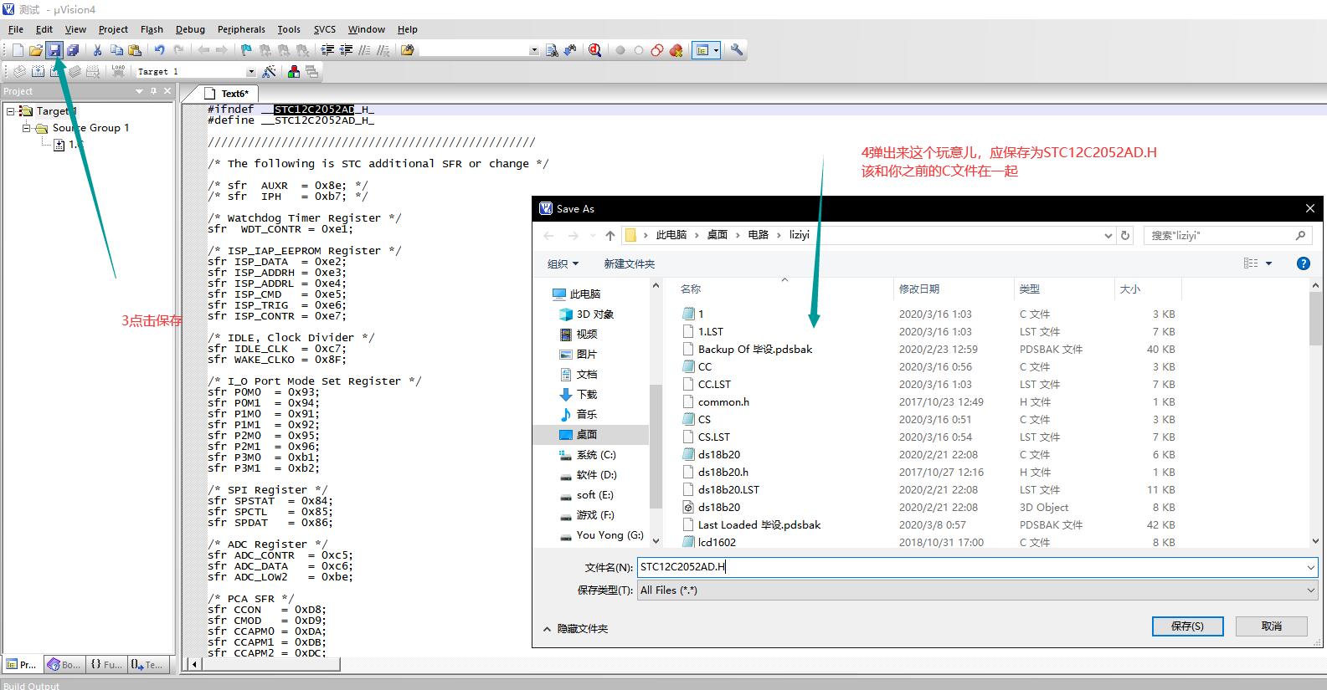The image size is (1327, 690).
Task: Collapse the Source Group 1 node
Action: [x=27, y=128]
